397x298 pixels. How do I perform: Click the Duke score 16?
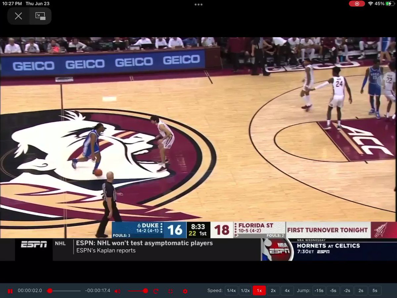coord(175,230)
